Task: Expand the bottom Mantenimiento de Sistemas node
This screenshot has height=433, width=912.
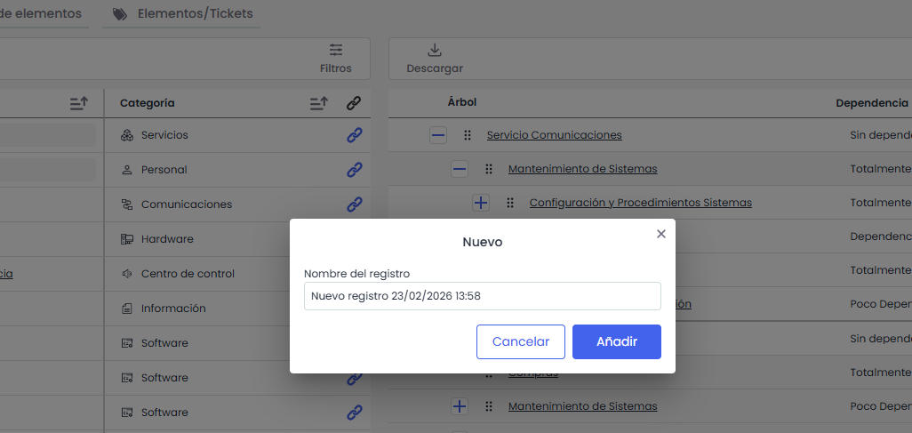Action: pyautogui.click(x=459, y=406)
